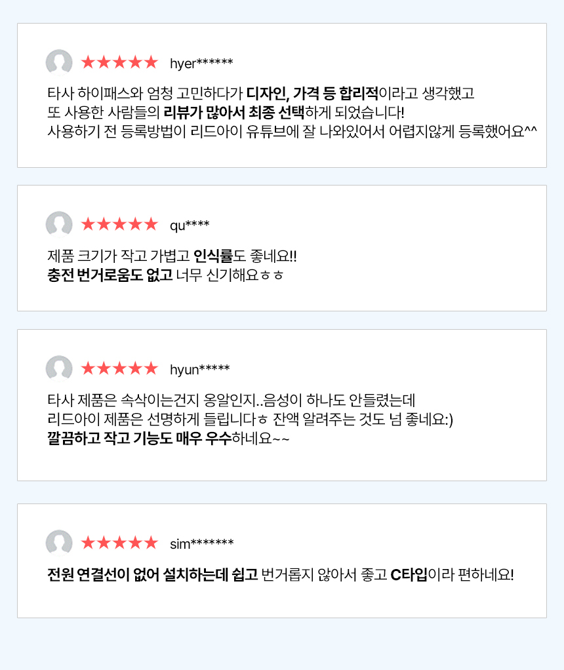
Task: Click qu**** reviewer profile avatar
Action: tap(59, 225)
